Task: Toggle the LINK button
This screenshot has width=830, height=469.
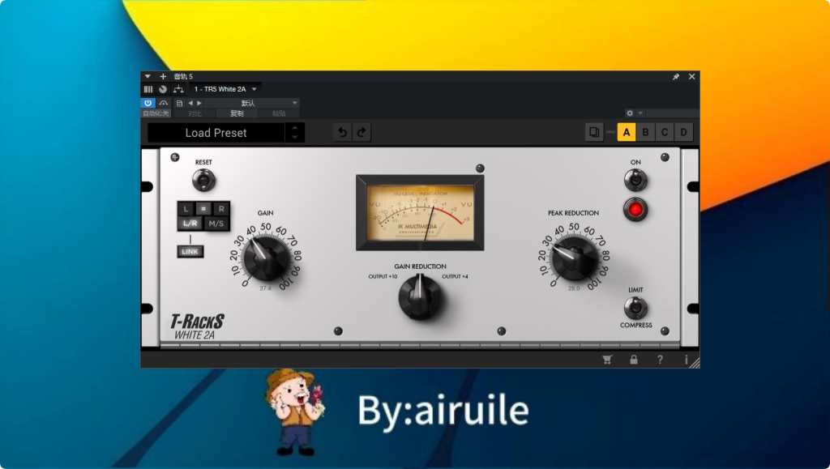Action: [x=190, y=252]
